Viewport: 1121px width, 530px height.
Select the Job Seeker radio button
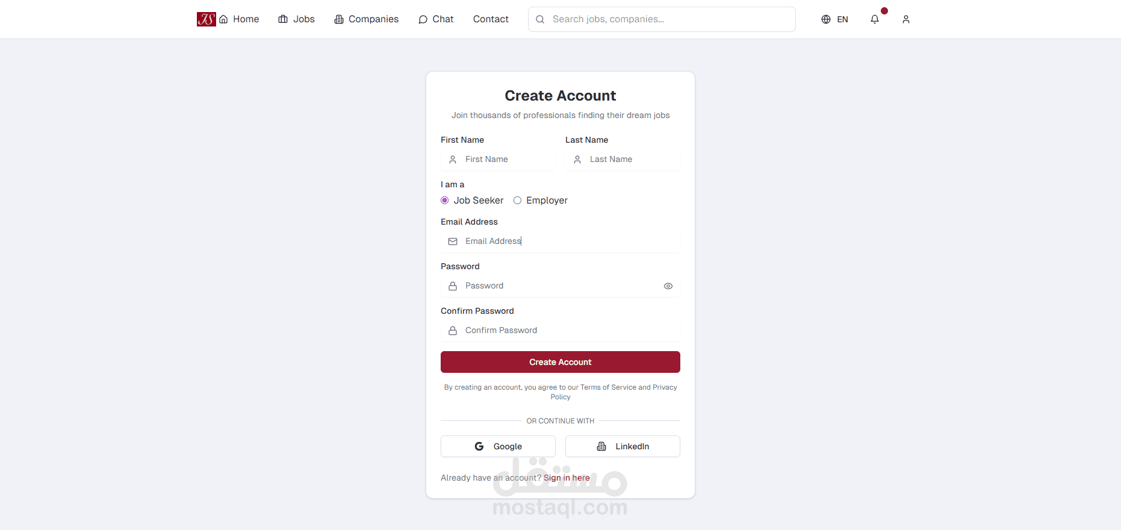(x=445, y=201)
